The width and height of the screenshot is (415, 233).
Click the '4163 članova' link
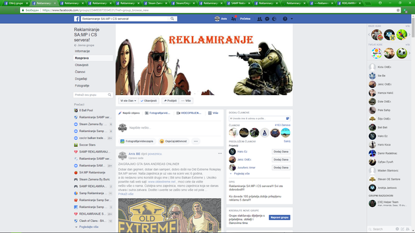[283, 125]
